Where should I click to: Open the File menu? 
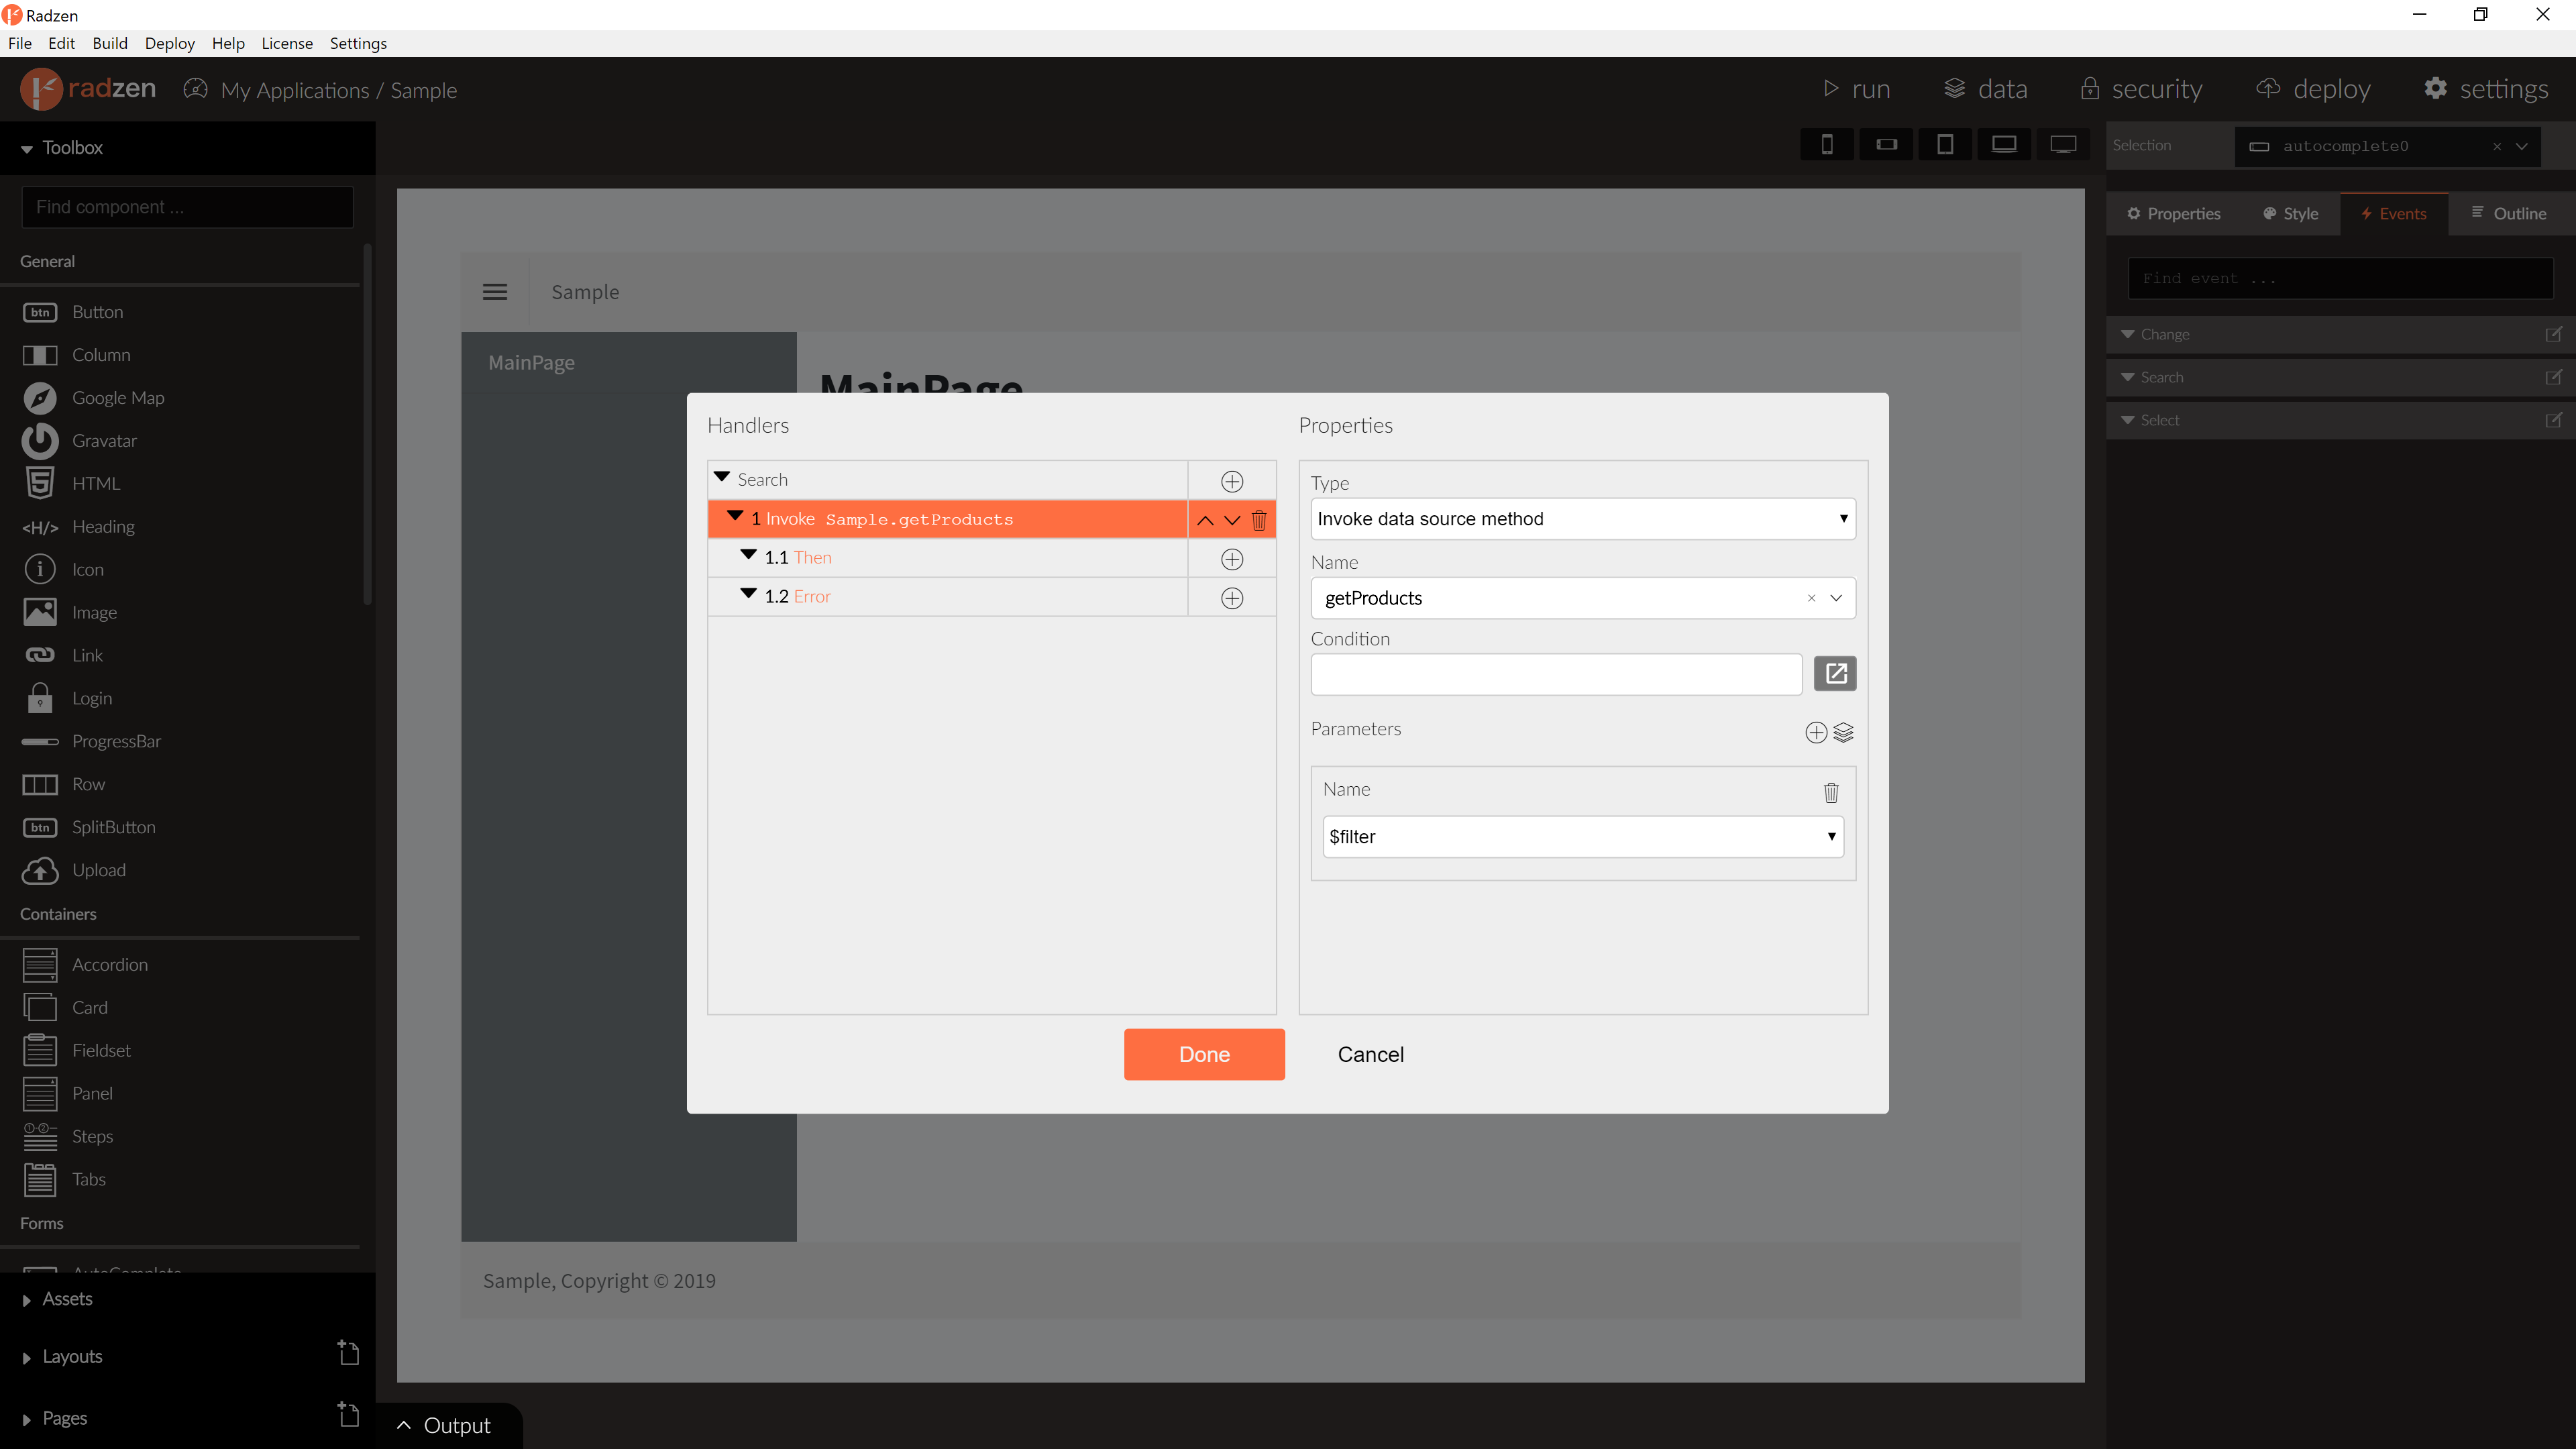pyautogui.click(x=20, y=43)
